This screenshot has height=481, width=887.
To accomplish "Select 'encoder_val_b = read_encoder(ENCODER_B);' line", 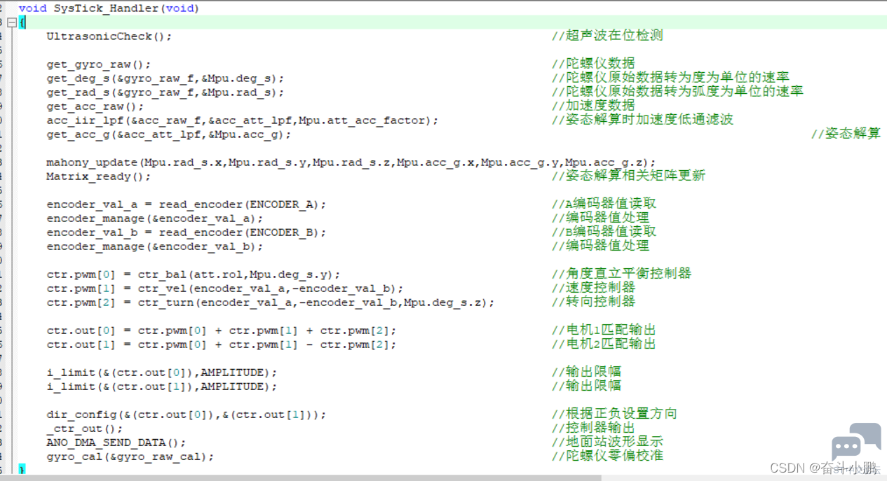I will click(x=186, y=232).
